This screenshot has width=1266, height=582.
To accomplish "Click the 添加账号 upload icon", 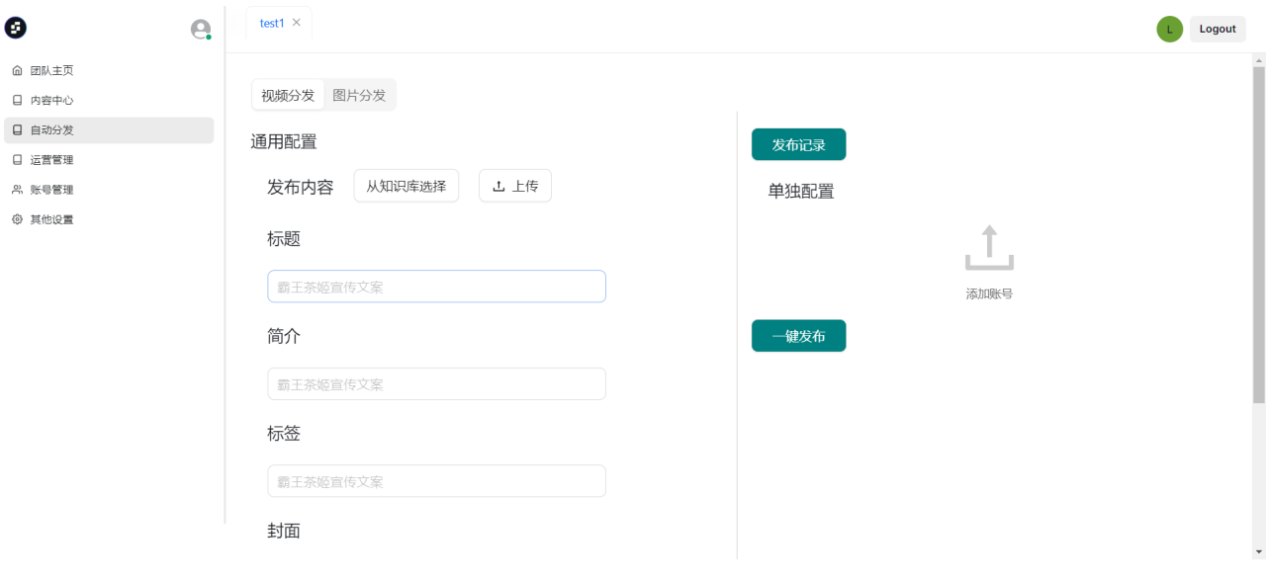I will pyautogui.click(x=989, y=248).
